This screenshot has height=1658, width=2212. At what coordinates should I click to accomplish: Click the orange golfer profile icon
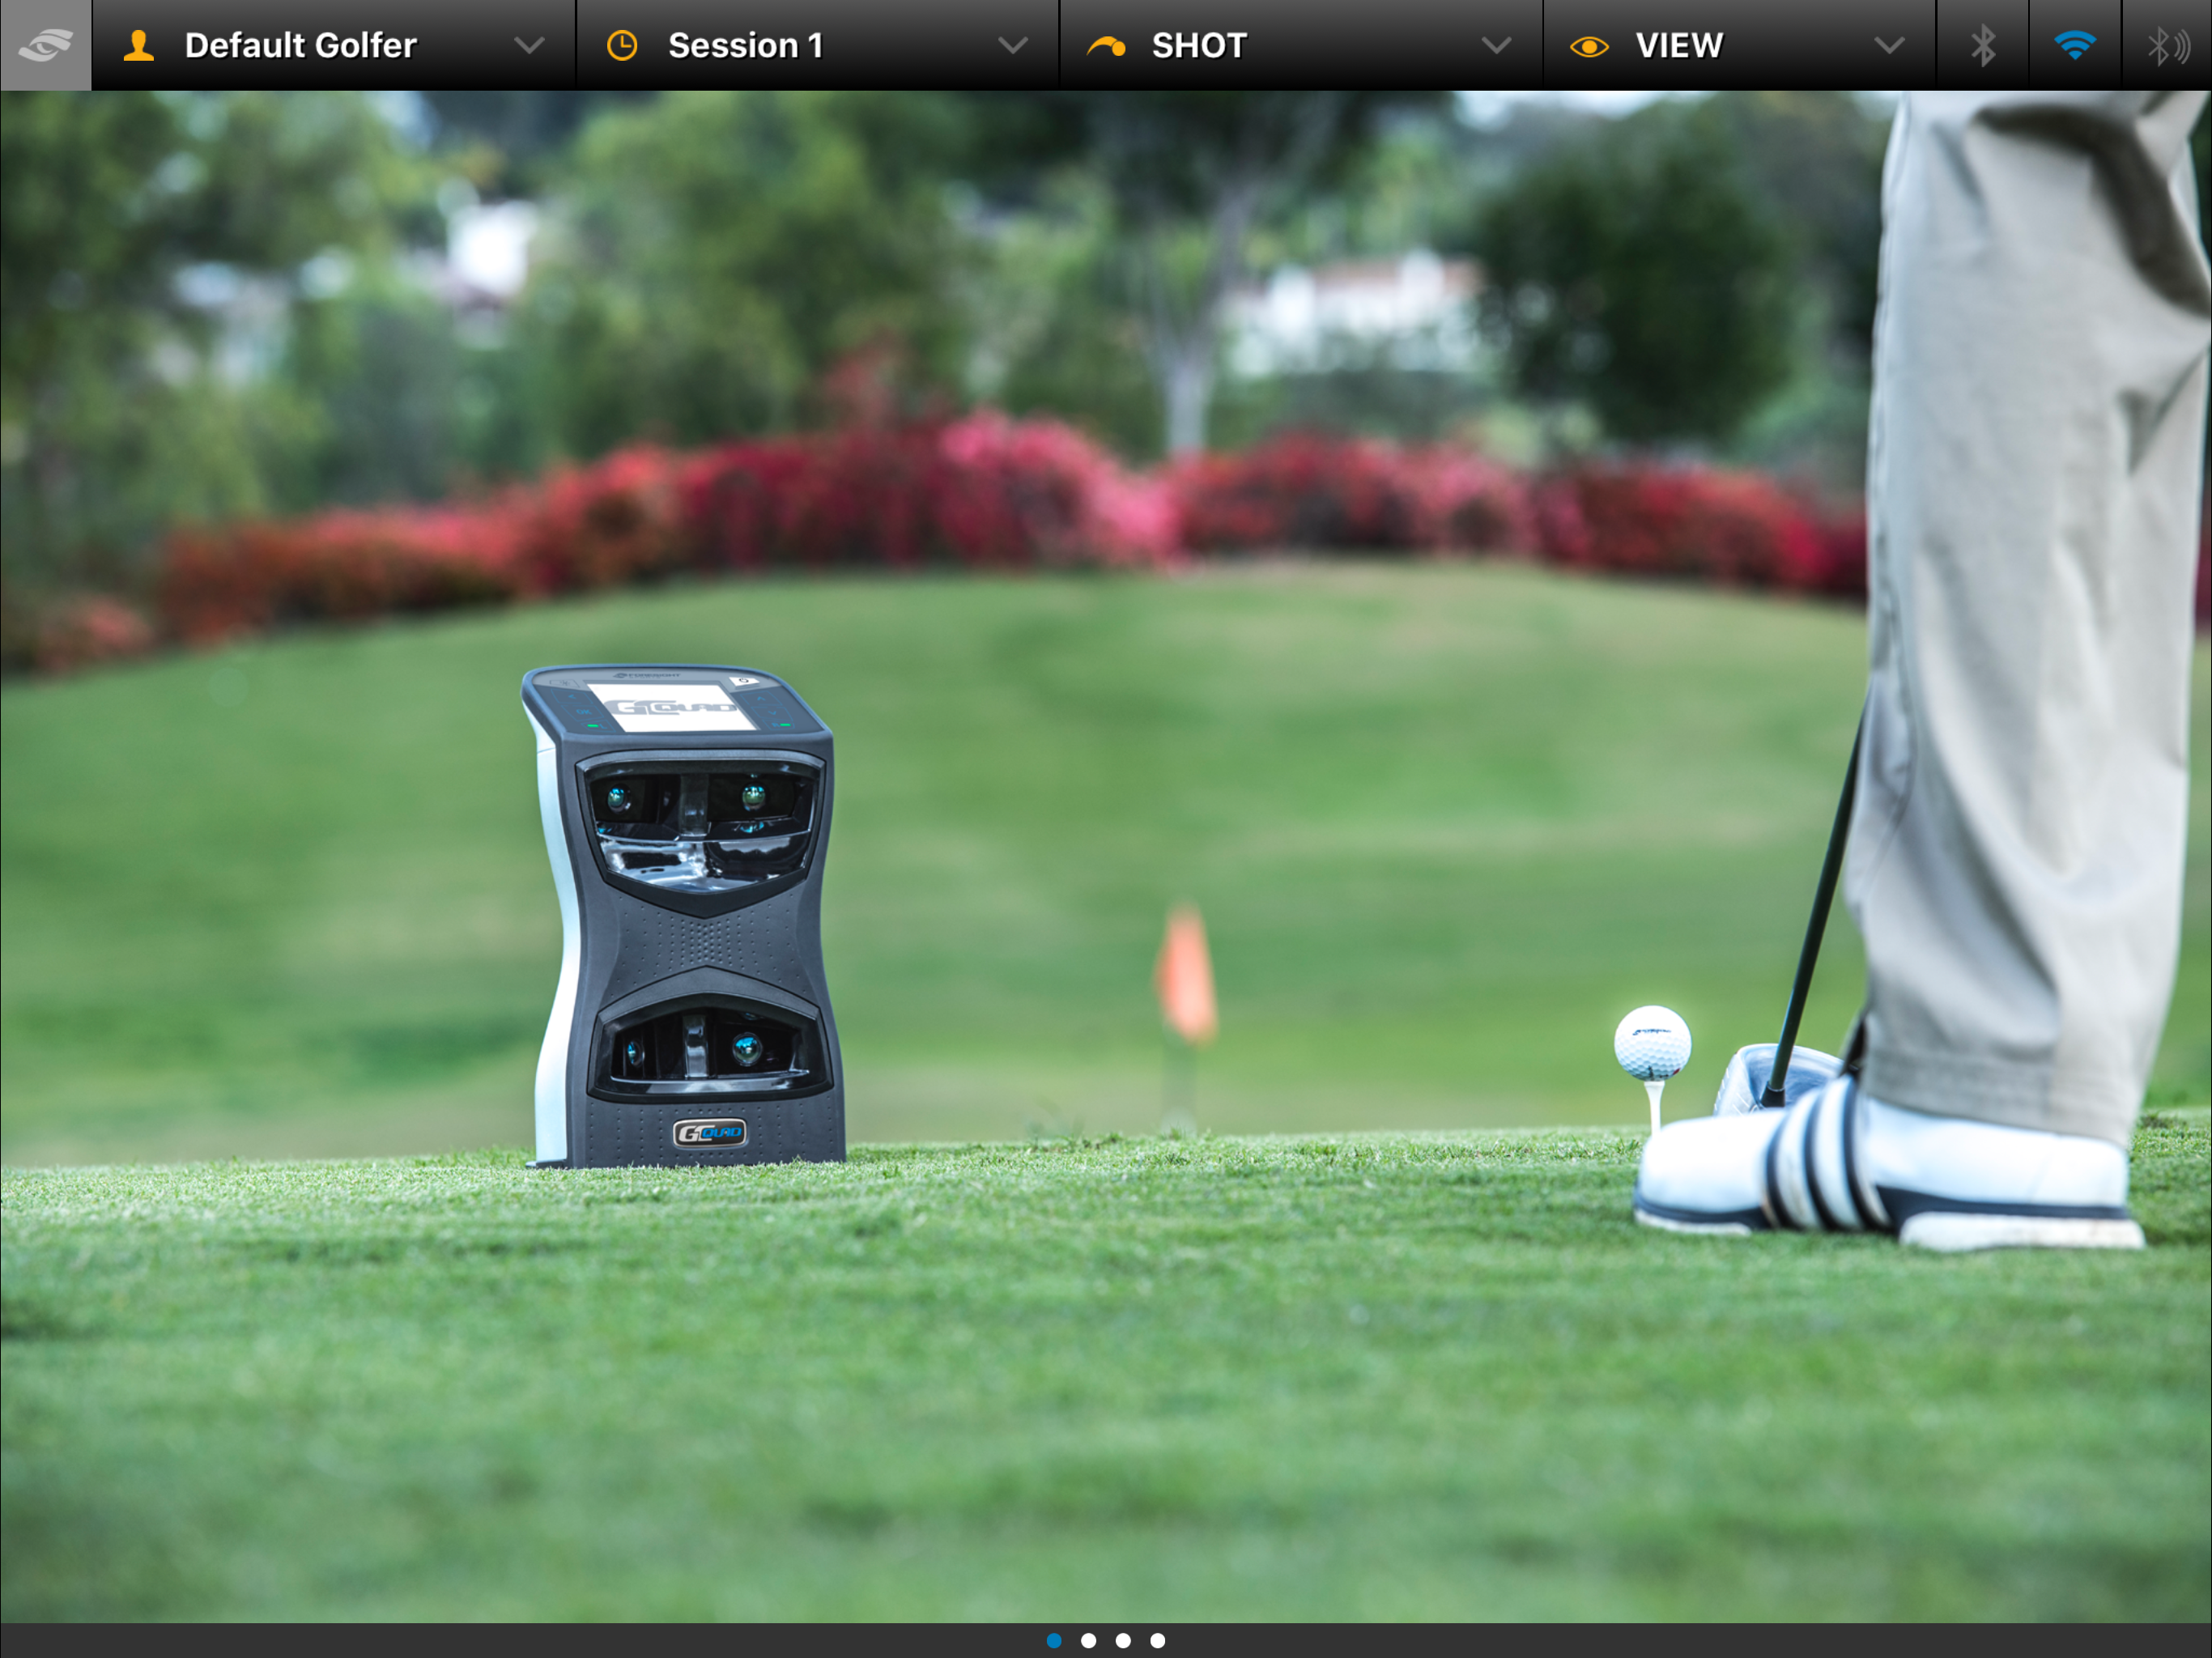click(x=139, y=45)
